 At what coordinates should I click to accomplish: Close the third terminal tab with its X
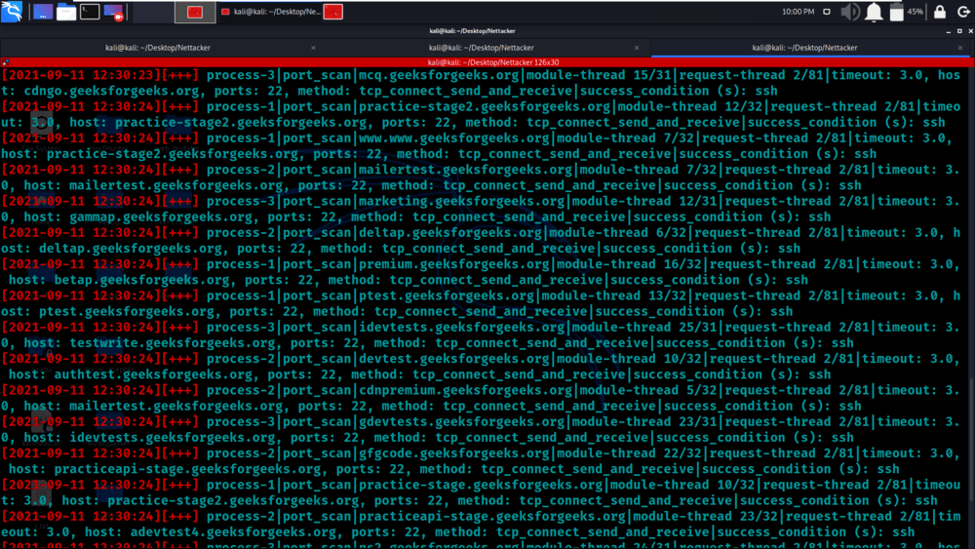(x=960, y=48)
